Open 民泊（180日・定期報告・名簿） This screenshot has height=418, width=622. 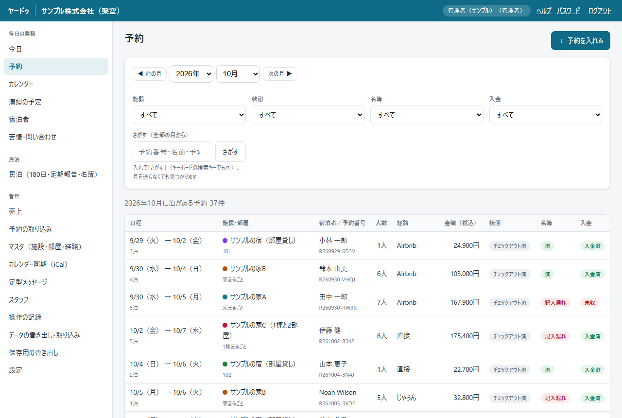pyautogui.click(x=56, y=174)
